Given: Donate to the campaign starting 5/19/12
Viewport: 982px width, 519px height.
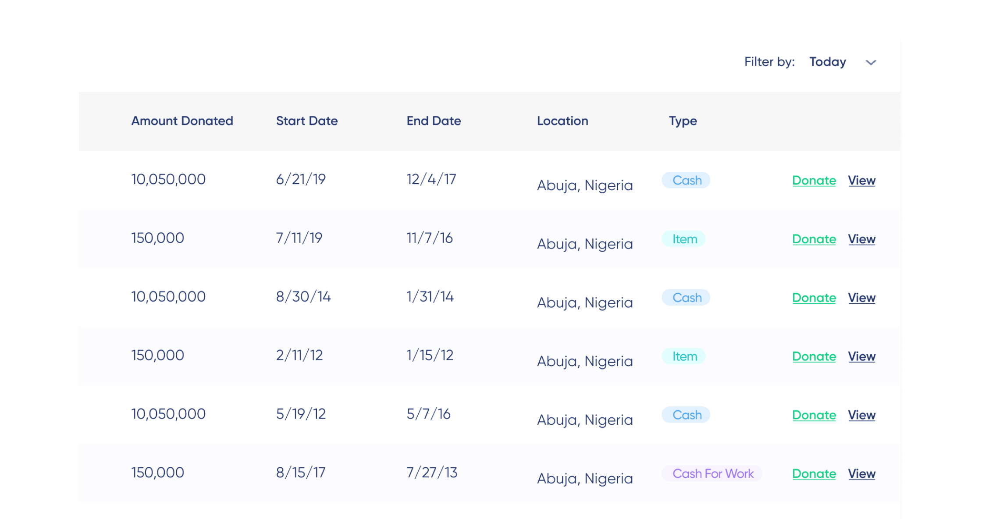Looking at the screenshot, I should coord(814,415).
